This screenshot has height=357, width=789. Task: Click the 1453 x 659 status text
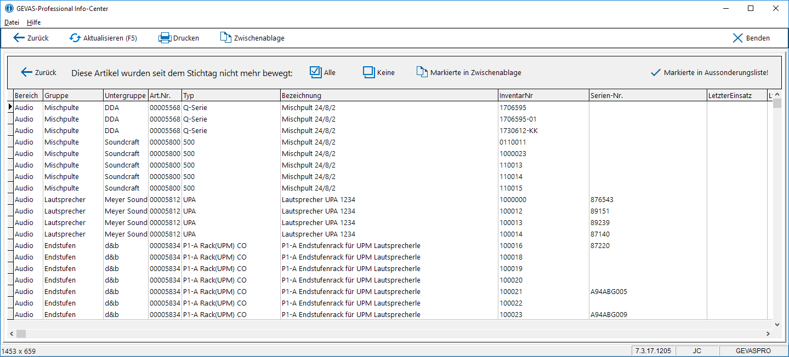pos(19,351)
